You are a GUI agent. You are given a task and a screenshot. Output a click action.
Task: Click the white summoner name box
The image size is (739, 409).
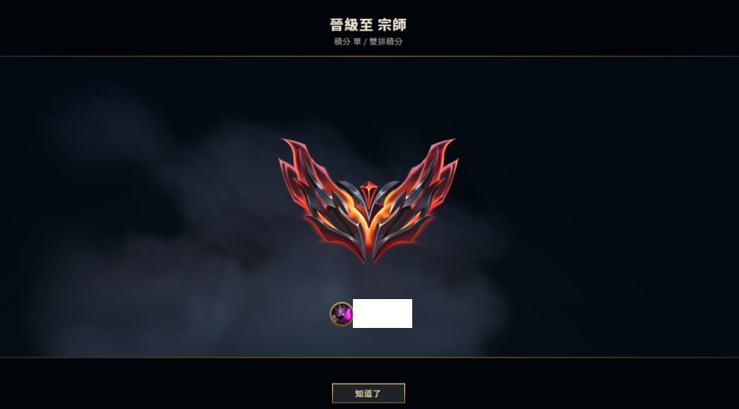point(383,314)
